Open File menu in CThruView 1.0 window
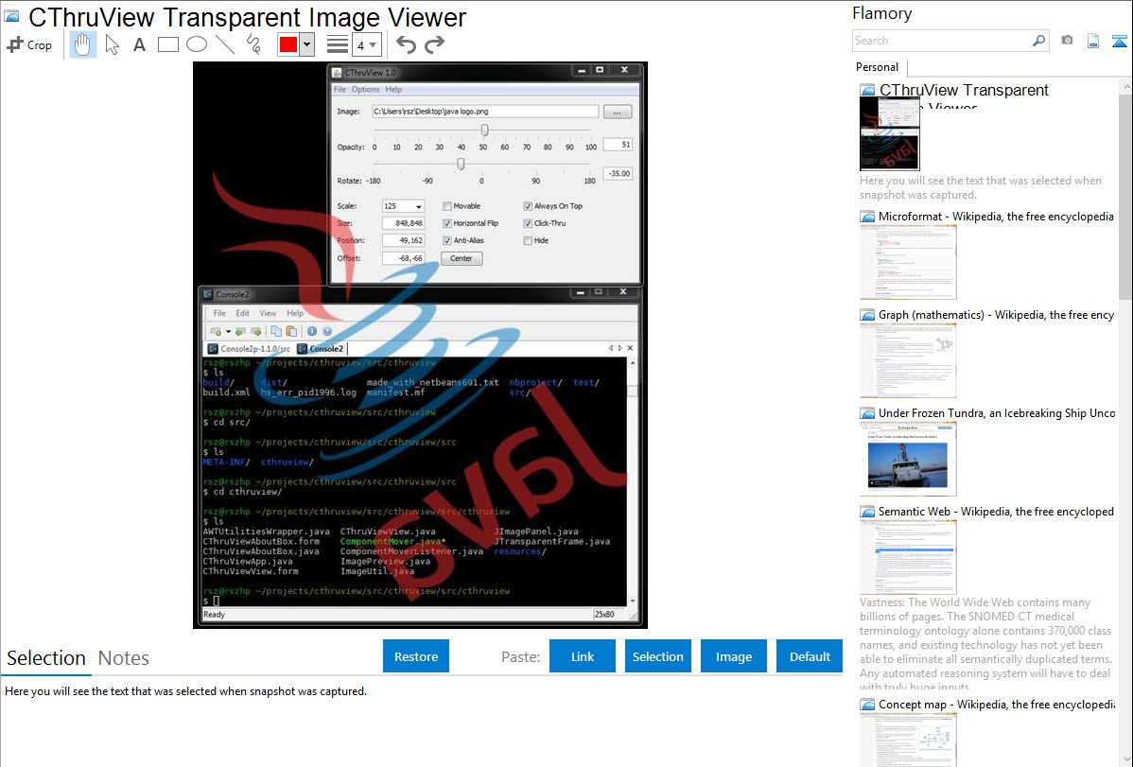Viewport: 1133px width, 767px height. (340, 90)
